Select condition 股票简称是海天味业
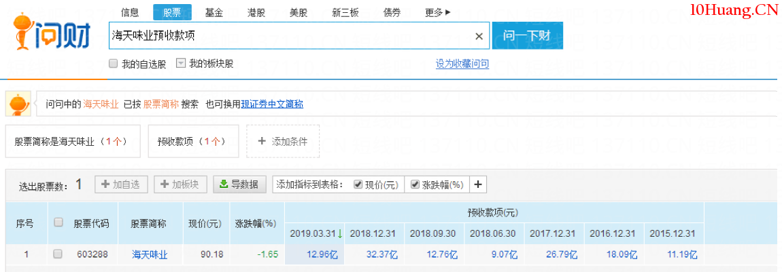The height and width of the screenshot is (272, 782). (x=73, y=141)
